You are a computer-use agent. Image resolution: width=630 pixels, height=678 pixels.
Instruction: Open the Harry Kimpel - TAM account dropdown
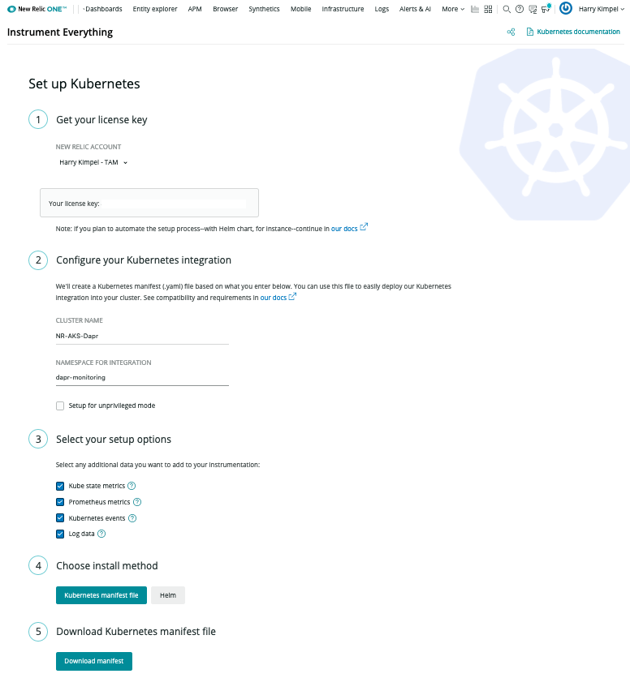coord(94,162)
